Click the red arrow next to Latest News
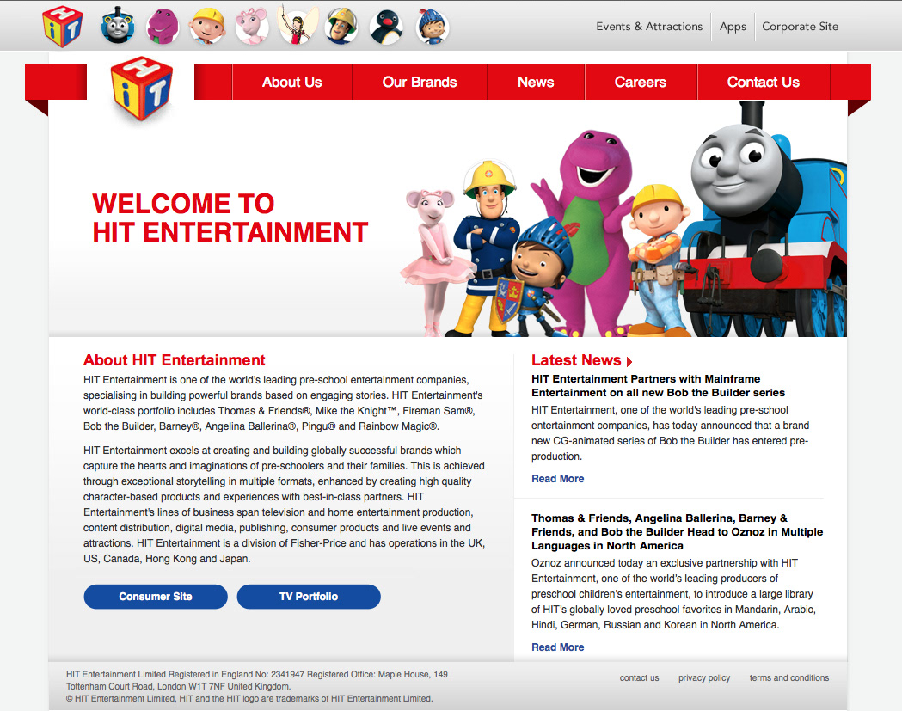 [x=629, y=361]
